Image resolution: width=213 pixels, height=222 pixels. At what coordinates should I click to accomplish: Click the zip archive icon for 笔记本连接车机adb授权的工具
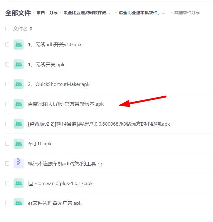point(19,163)
